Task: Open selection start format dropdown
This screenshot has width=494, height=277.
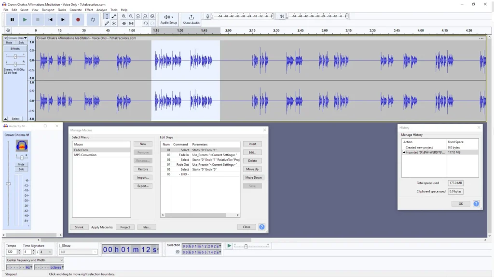Action: pyautogui.click(x=220, y=246)
